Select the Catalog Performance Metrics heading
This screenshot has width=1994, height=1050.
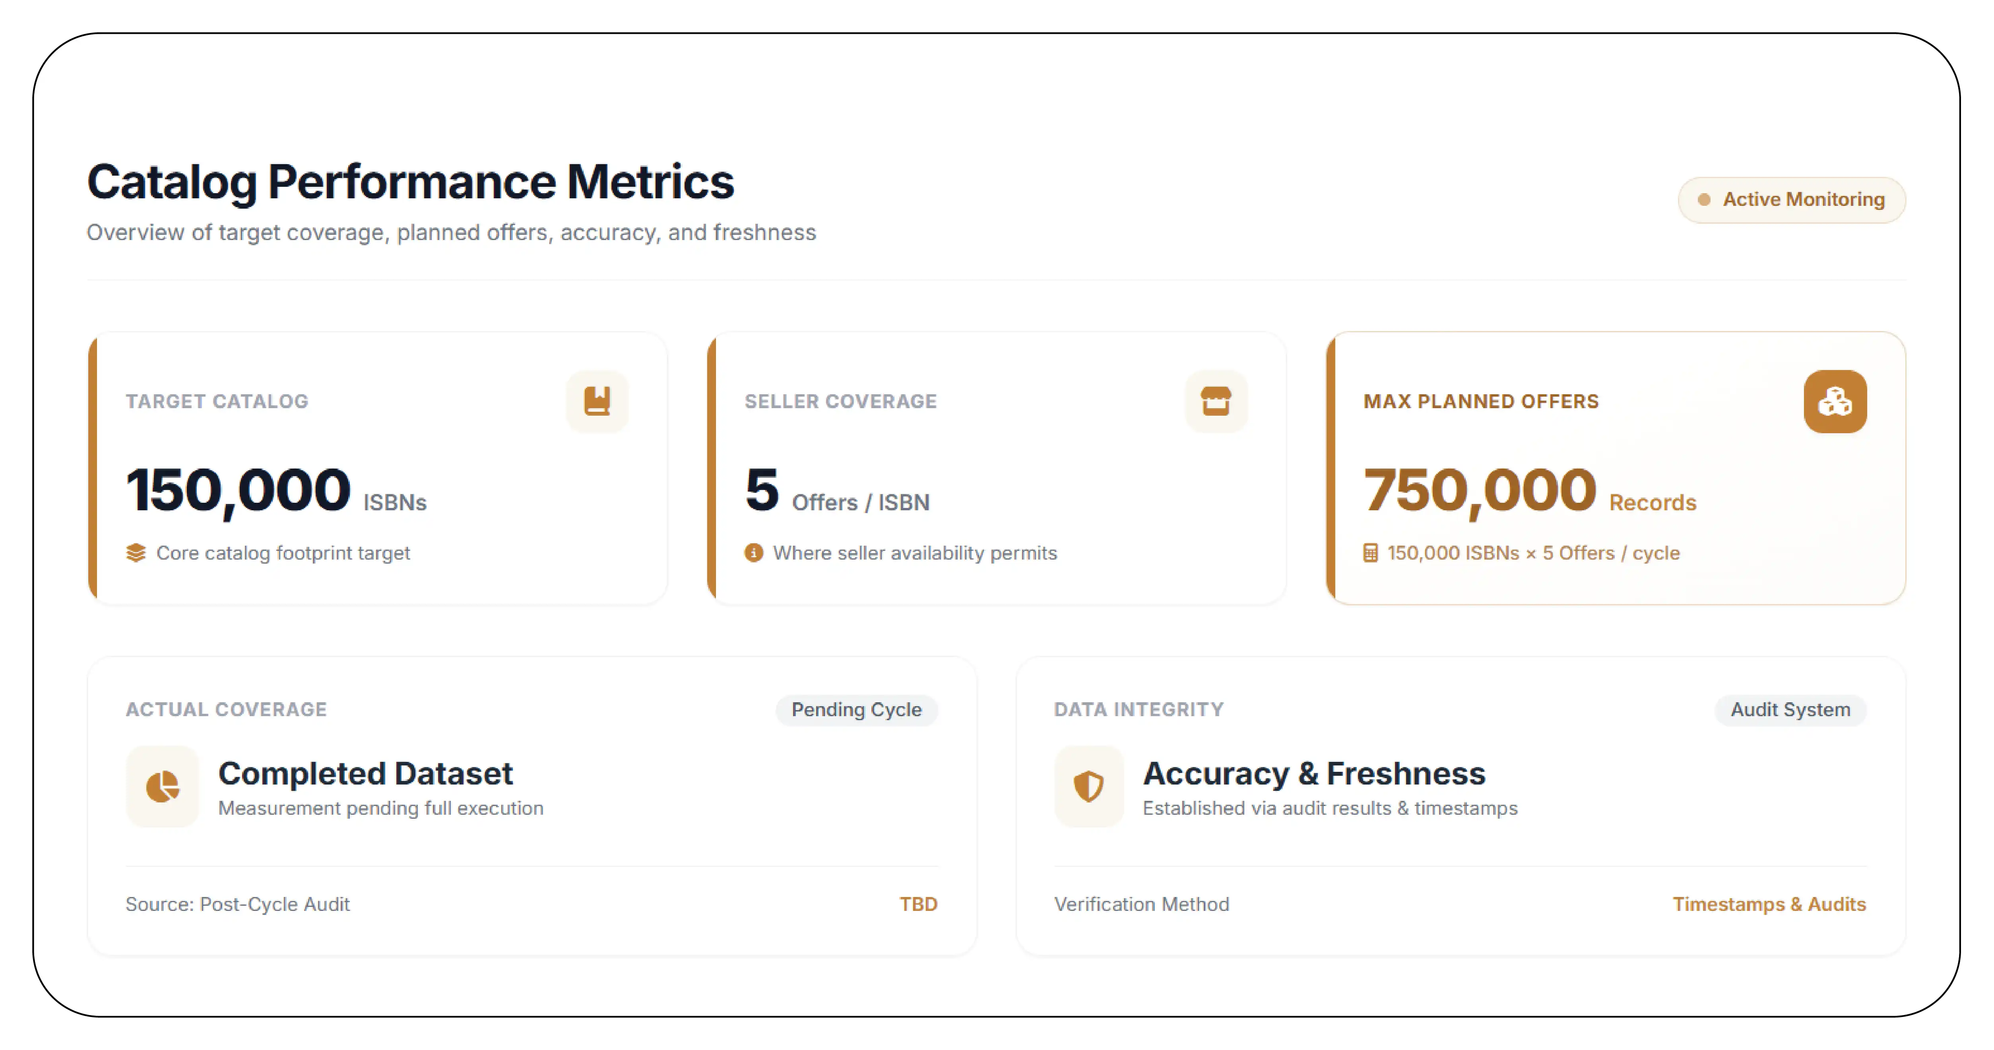[x=410, y=182]
